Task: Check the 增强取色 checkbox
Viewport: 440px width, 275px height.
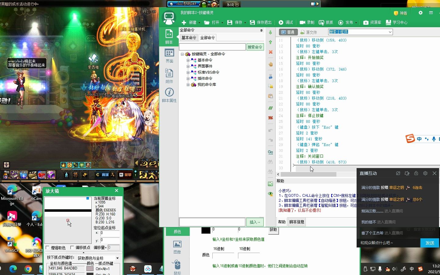Action: (47, 248)
